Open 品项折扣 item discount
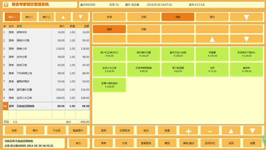 coord(210,143)
